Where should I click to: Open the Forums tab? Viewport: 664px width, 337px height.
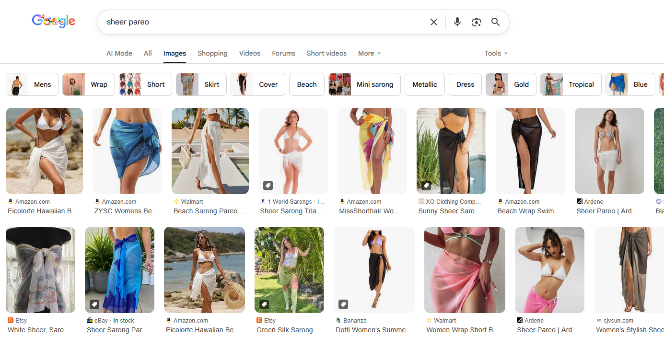[x=283, y=53]
